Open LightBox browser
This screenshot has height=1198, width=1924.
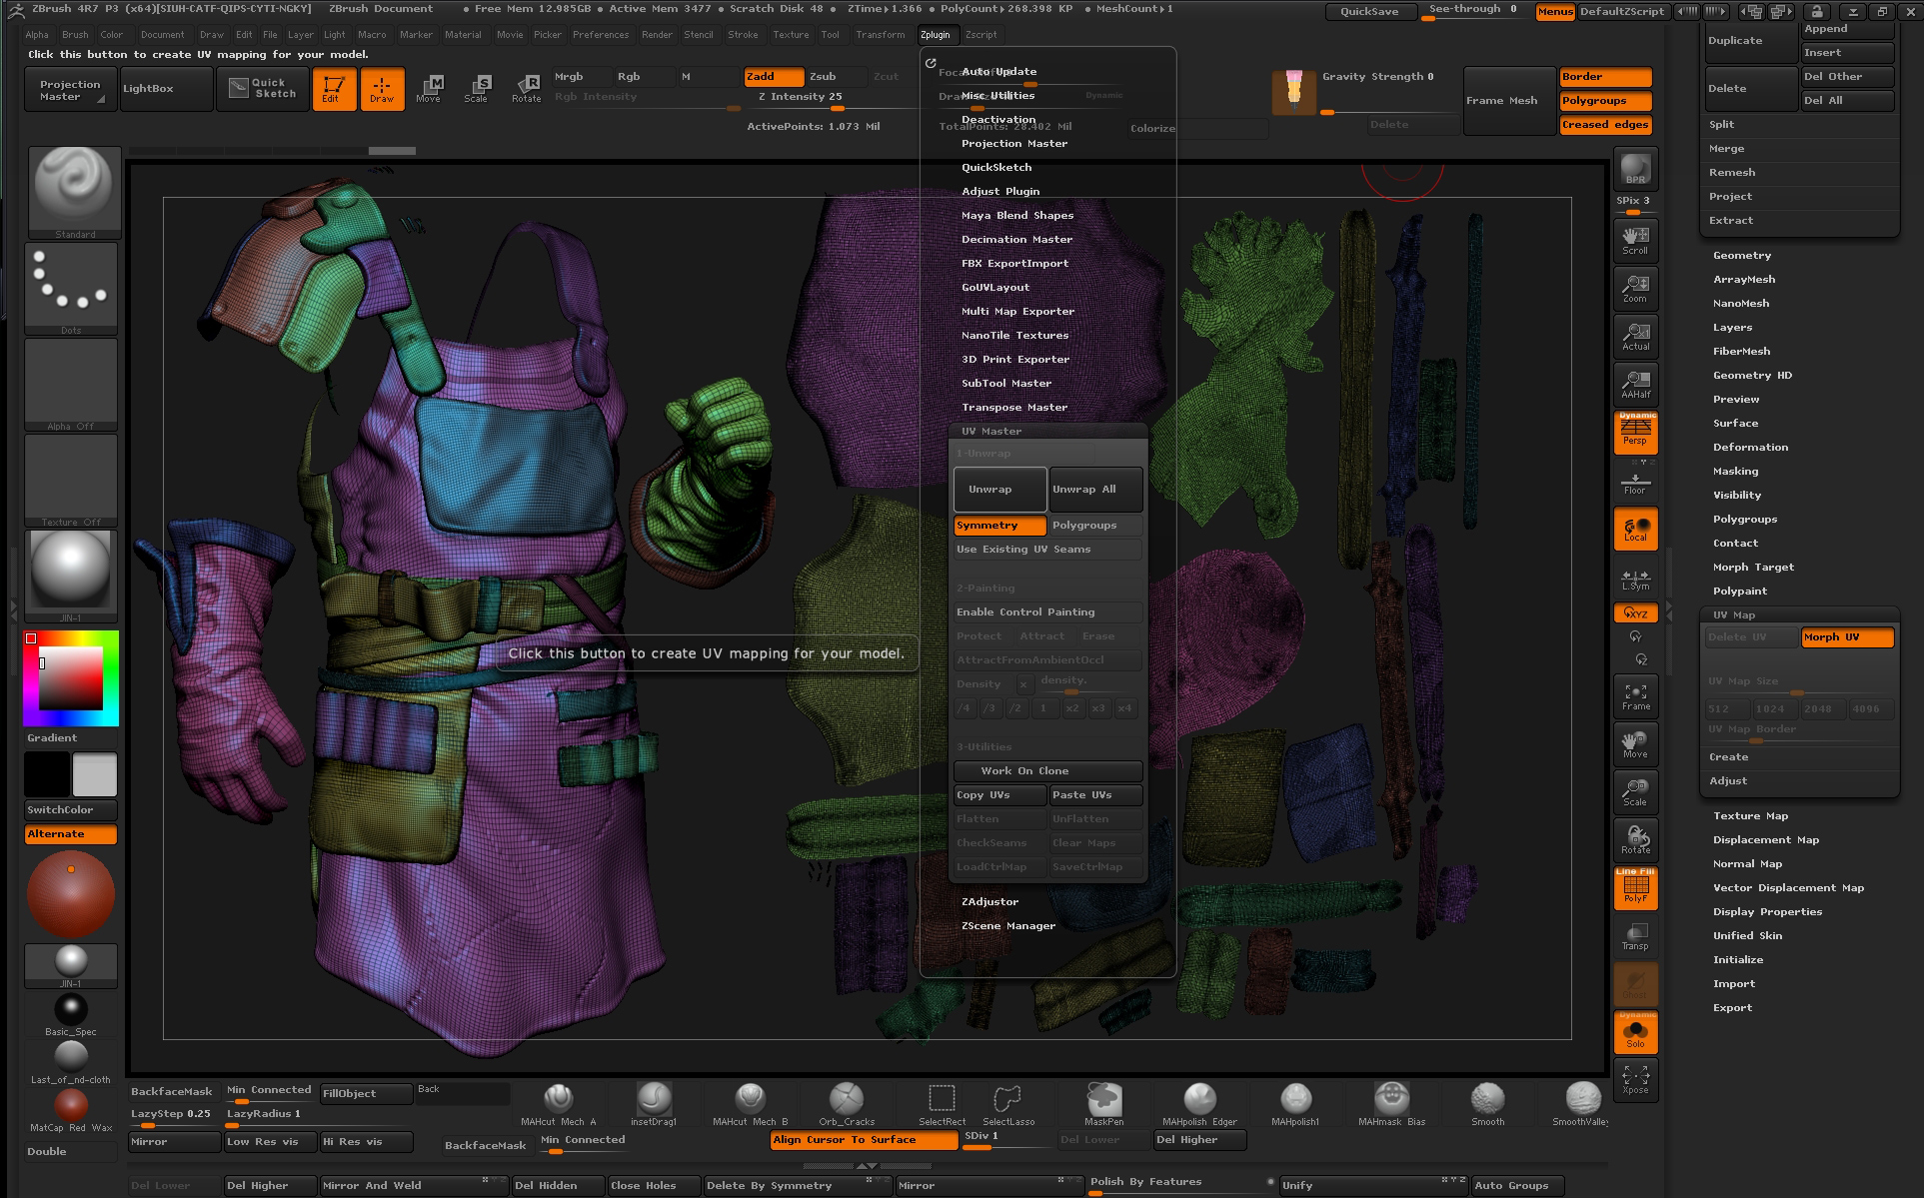click(x=166, y=89)
